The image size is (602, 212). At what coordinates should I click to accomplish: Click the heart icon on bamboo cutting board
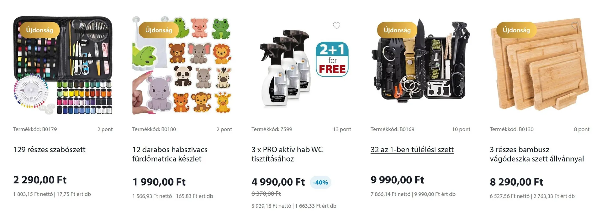(x=575, y=25)
